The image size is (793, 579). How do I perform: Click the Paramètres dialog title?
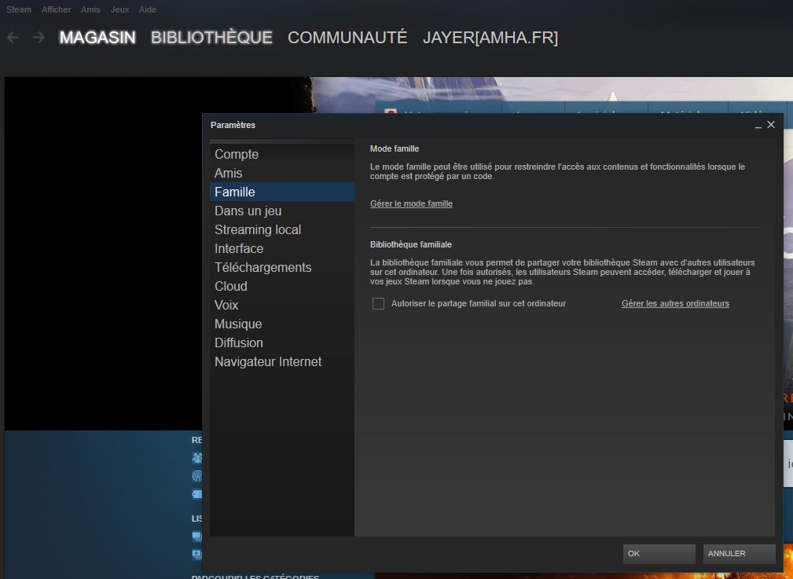(x=233, y=125)
